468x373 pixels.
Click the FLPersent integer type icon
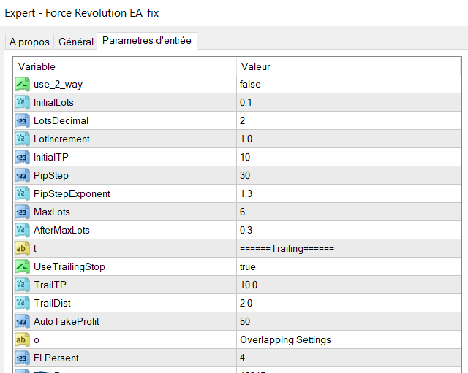click(21, 358)
